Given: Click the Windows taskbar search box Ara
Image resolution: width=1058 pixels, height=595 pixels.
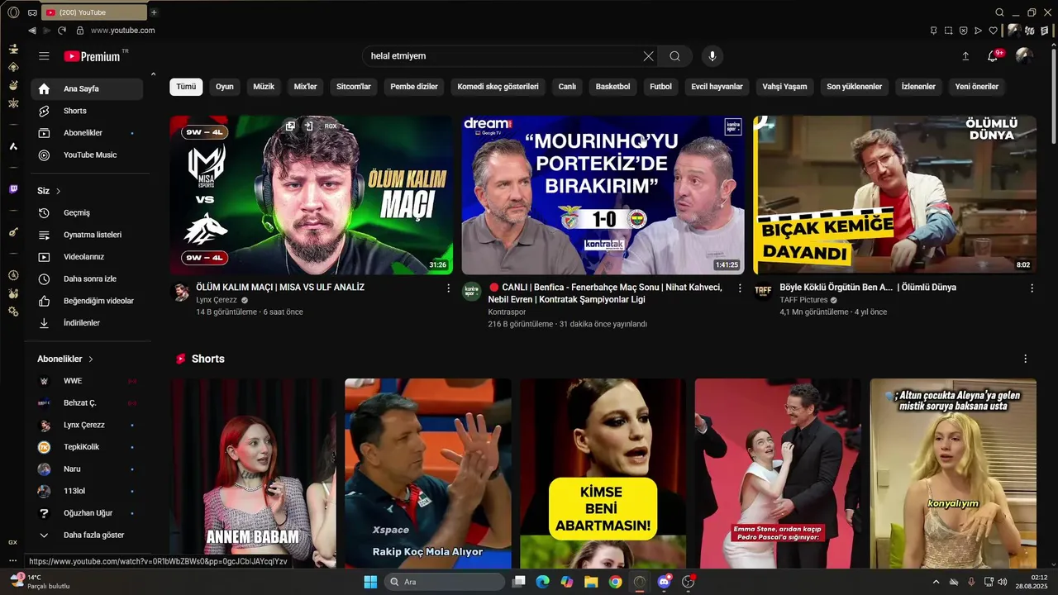Looking at the screenshot, I should click(446, 582).
